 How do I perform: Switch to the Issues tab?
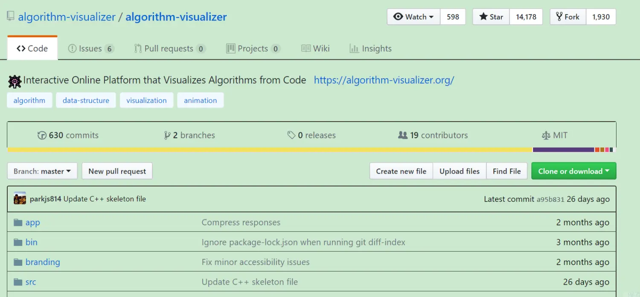(91, 49)
